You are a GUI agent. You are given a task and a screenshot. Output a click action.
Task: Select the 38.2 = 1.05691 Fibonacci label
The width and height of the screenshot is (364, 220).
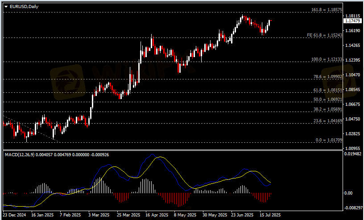pos(328,109)
